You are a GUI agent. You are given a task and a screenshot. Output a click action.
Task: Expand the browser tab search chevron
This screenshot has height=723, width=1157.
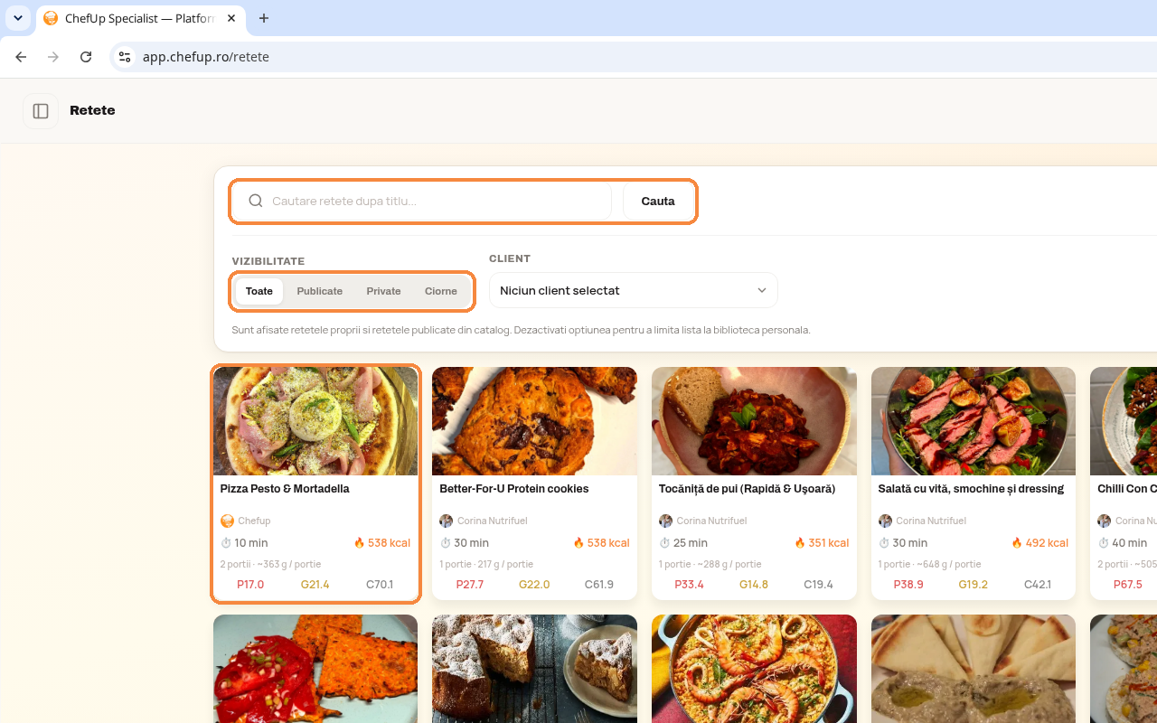click(x=18, y=18)
